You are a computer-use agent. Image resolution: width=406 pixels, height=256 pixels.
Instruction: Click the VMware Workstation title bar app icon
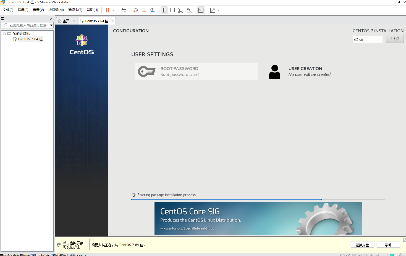coord(3,2)
